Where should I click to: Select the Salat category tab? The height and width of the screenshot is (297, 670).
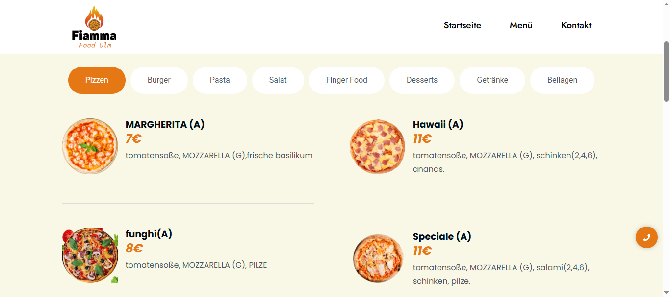tap(278, 80)
